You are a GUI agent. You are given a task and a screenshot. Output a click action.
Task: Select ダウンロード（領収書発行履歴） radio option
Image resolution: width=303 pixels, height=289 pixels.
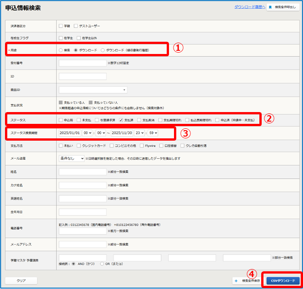point(103,50)
